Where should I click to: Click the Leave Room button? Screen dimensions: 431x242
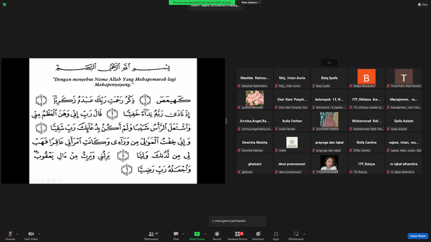[418, 236]
